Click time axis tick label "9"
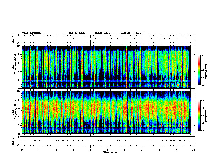This screenshot has width=218, height=168. [176, 150]
